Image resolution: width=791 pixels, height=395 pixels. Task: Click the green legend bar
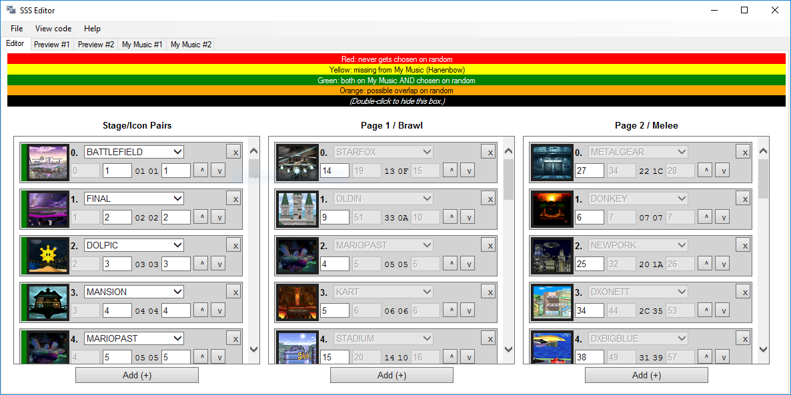[397, 80]
